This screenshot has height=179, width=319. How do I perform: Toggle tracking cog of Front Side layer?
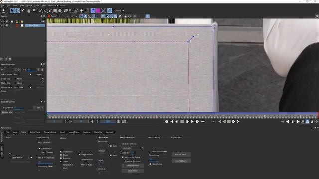(7, 25)
